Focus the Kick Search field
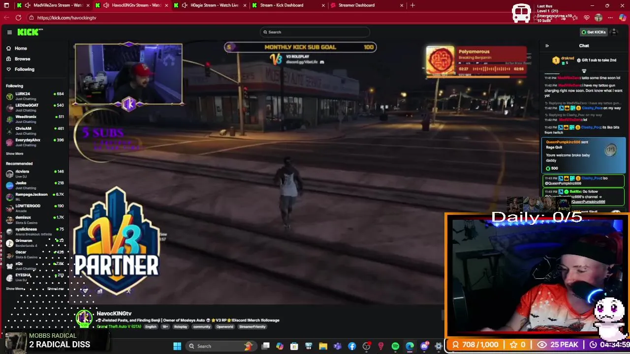Image resolution: width=630 pixels, height=354 pixels. coord(315,32)
